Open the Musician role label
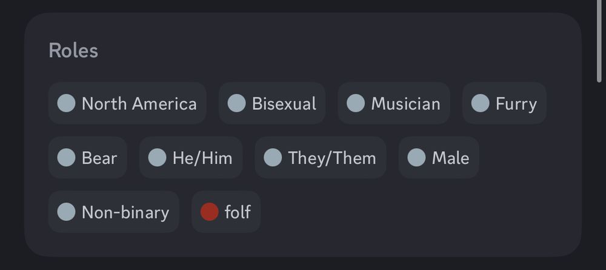Image resolution: width=606 pixels, height=270 pixels. [x=405, y=104]
